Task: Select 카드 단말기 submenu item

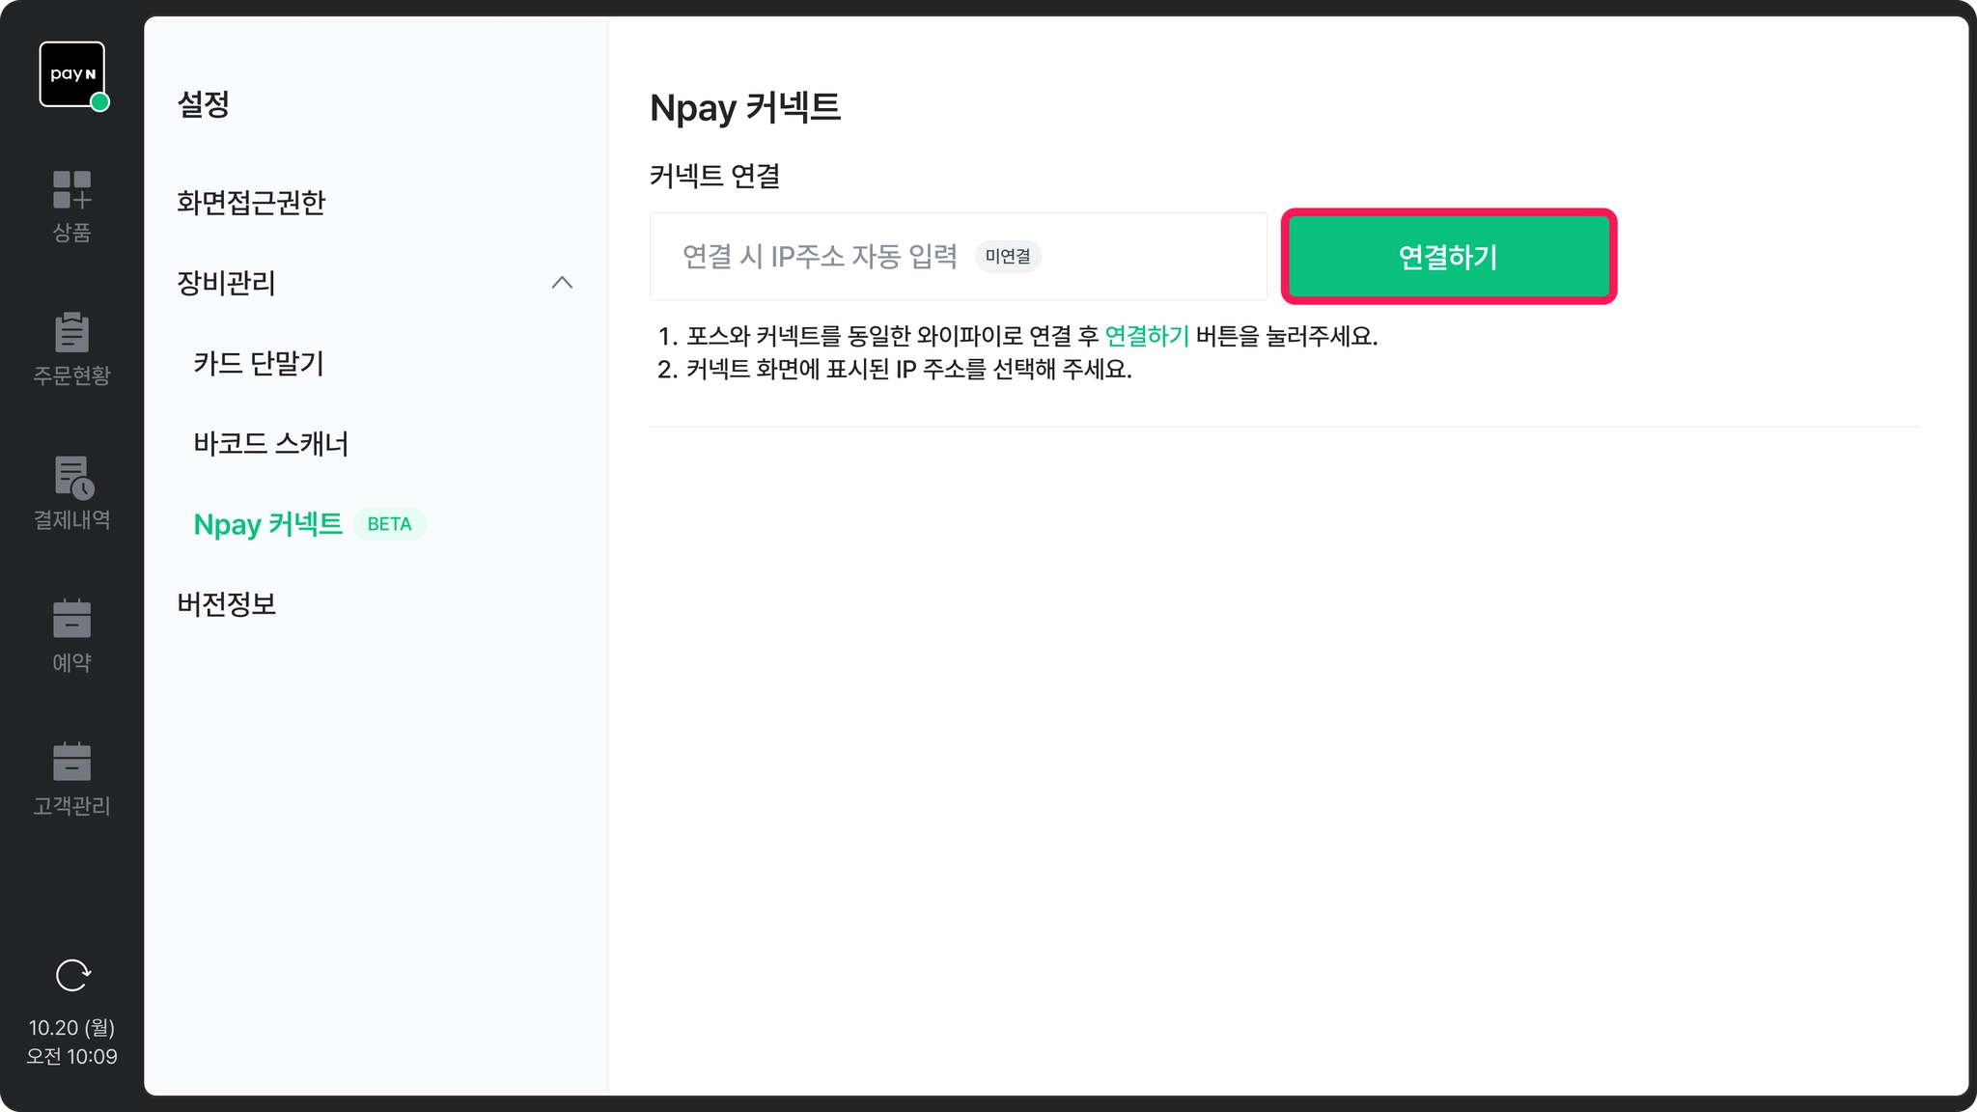Action: [x=259, y=364]
